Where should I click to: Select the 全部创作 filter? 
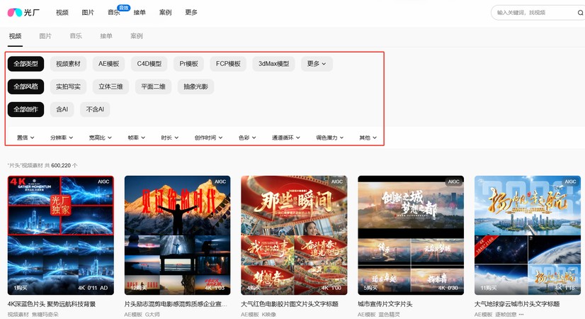(x=25, y=109)
